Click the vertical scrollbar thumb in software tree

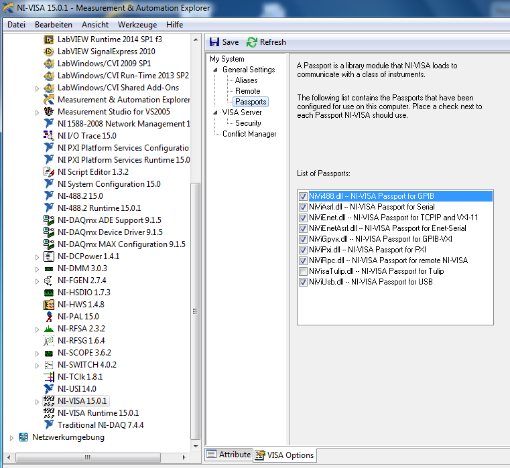[195, 311]
